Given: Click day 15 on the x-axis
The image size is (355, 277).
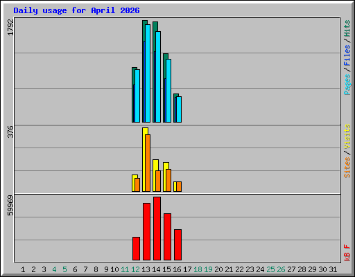Looking at the screenshot, I should click(x=166, y=269).
